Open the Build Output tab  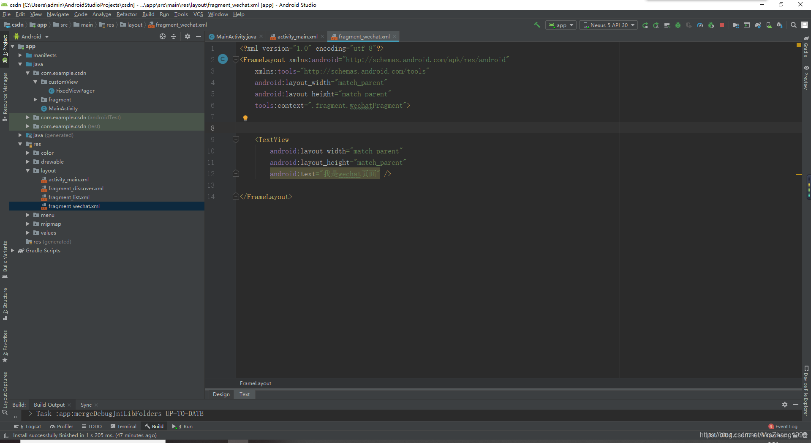(x=49, y=405)
